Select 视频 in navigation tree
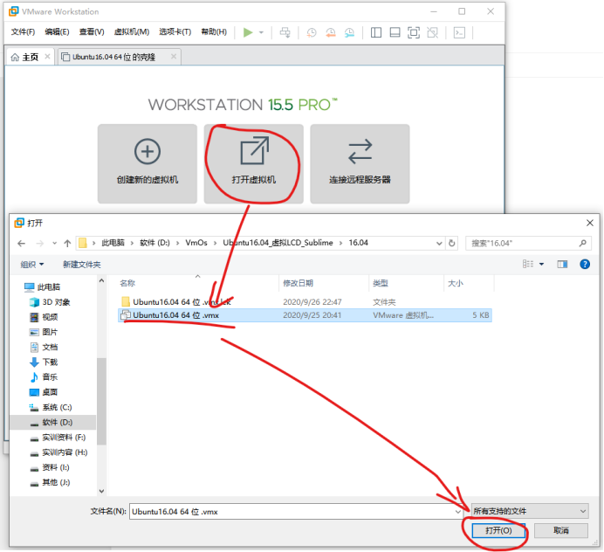Viewport: 604px width, 552px height. pos(43,317)
